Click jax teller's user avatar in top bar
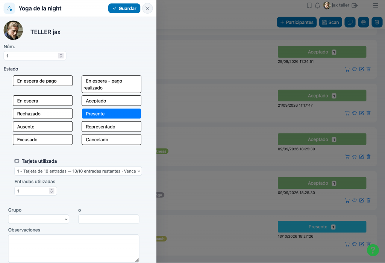This screenshot has height=263, width=385. coord(327,5)
